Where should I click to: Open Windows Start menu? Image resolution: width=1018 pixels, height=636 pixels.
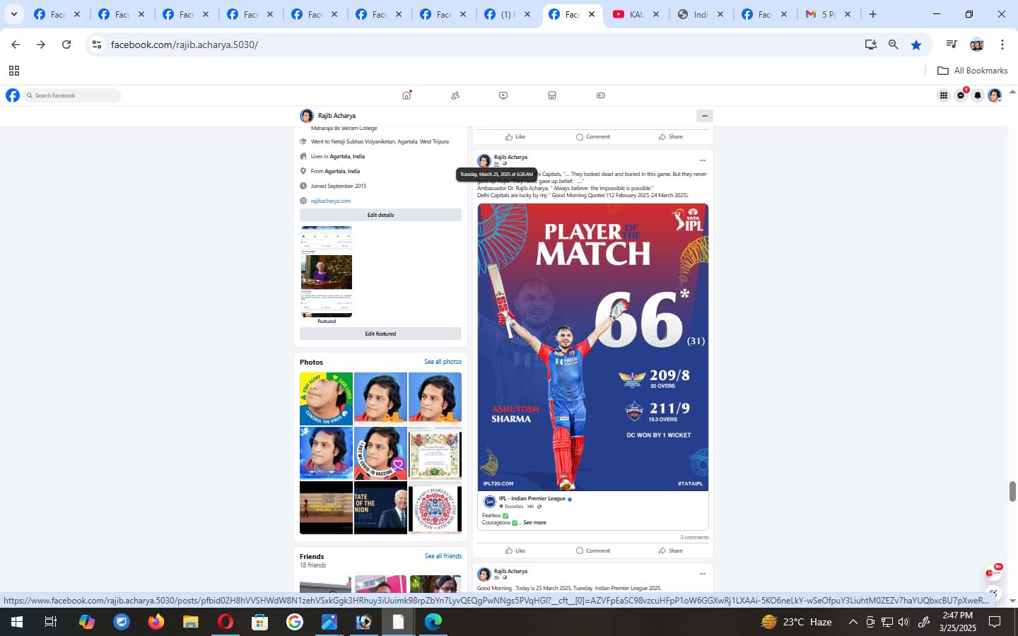pos(16,622)
